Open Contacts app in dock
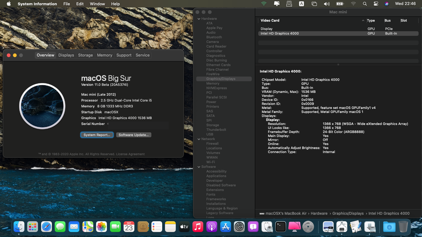Viewport: 422px width, 237px height. coord(143,226)
